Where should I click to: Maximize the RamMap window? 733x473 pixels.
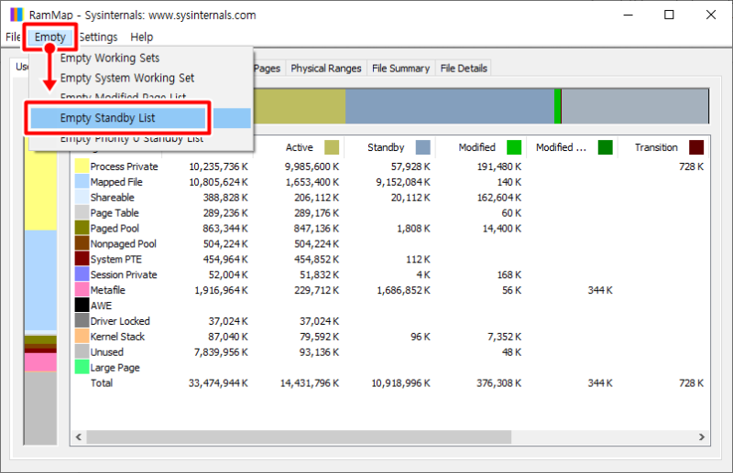pos(669,15)
